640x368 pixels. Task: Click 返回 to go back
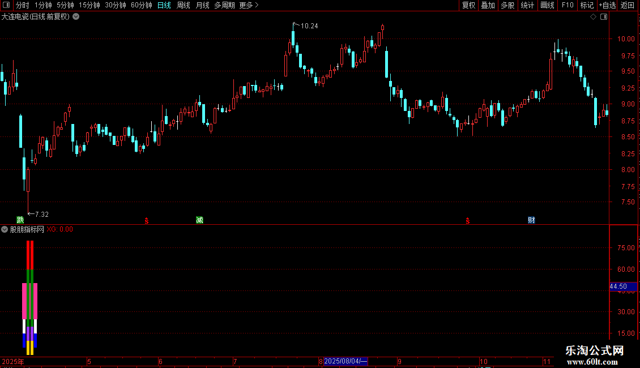point(628,5)
